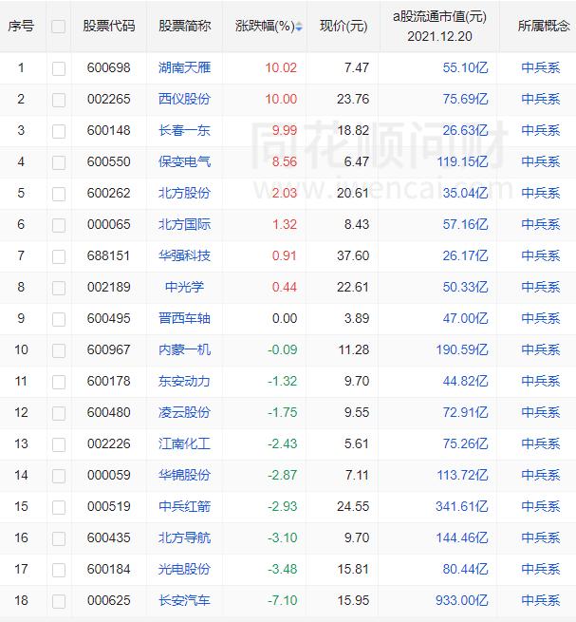576x622 pixels.
Task: Check the box for row 002226 江南化工
Action: (59, 444)
